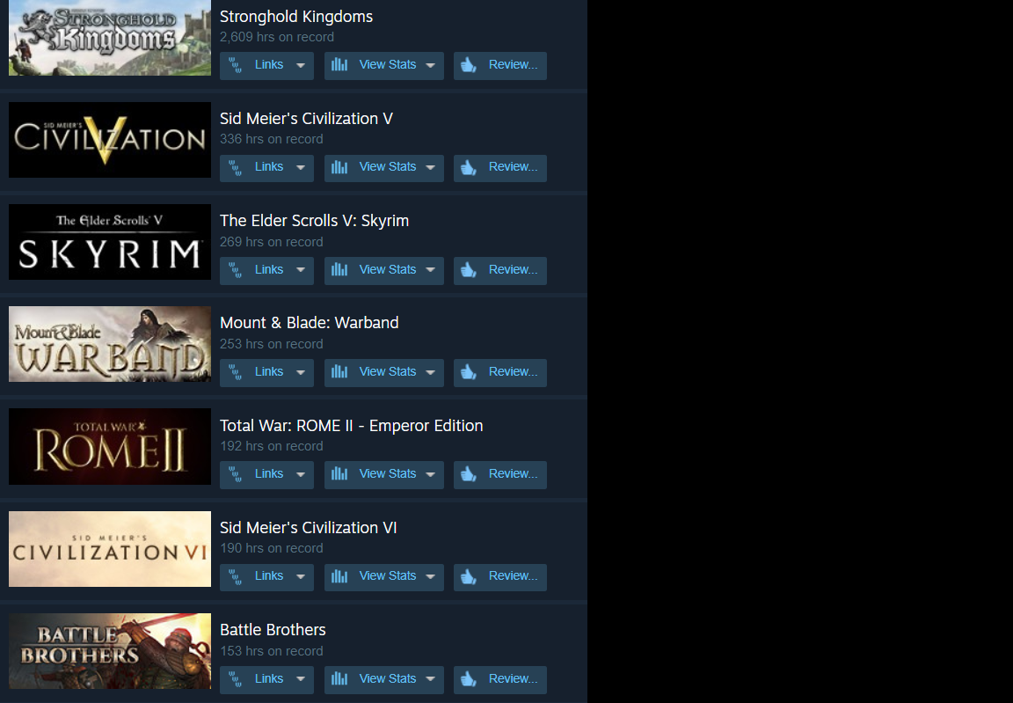Click the links chain icon for Civilization VI
This screenshot has height=703, width=1013.
click(235, 575)
